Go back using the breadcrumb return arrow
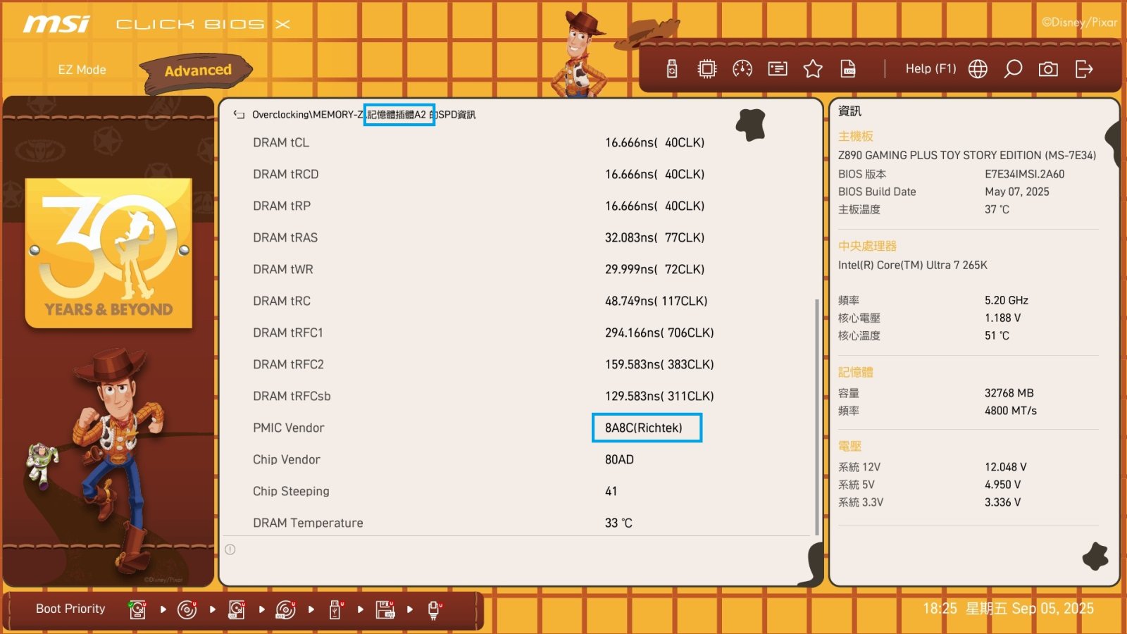 [x=239, y=115]
